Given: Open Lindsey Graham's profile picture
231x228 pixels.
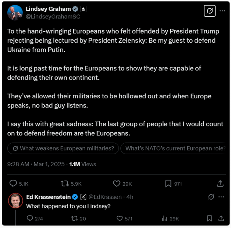Looking at the screenshot, I should point(15,13).
